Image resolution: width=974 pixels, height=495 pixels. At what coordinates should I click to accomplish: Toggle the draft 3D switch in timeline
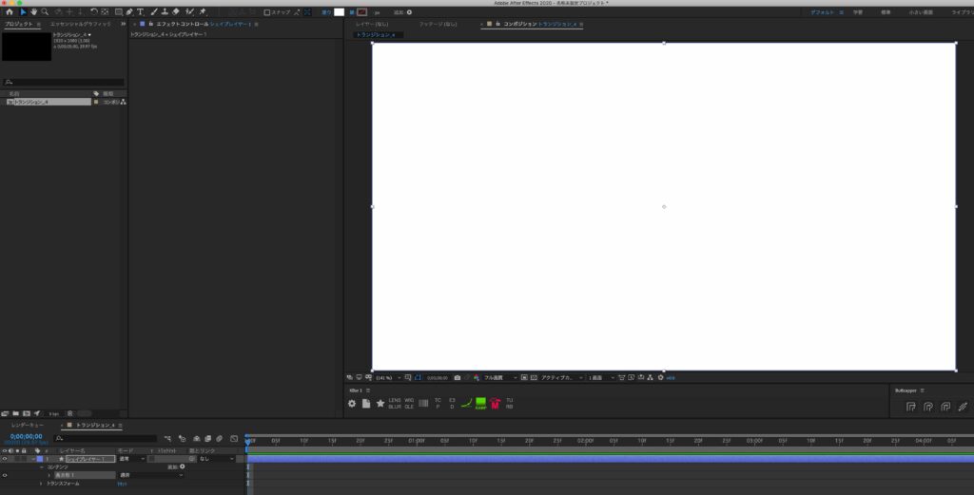(x=182, y=439)
